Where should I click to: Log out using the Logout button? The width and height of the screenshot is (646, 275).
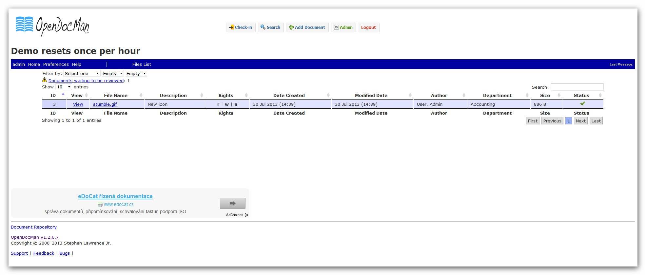pos(368,27)
